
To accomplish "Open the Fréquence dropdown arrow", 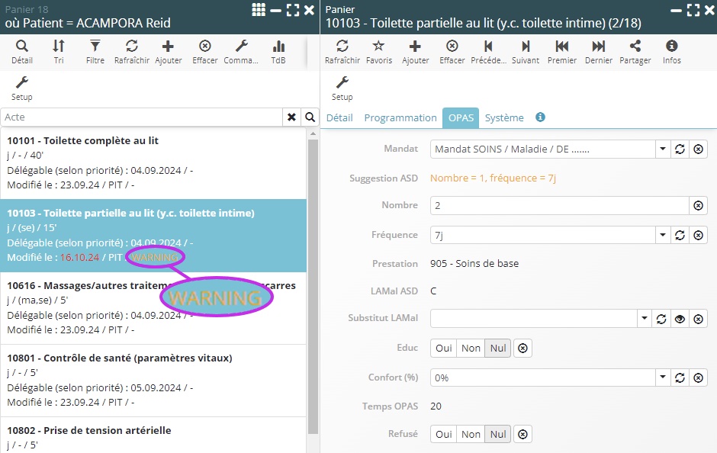I will click(662, 236).
